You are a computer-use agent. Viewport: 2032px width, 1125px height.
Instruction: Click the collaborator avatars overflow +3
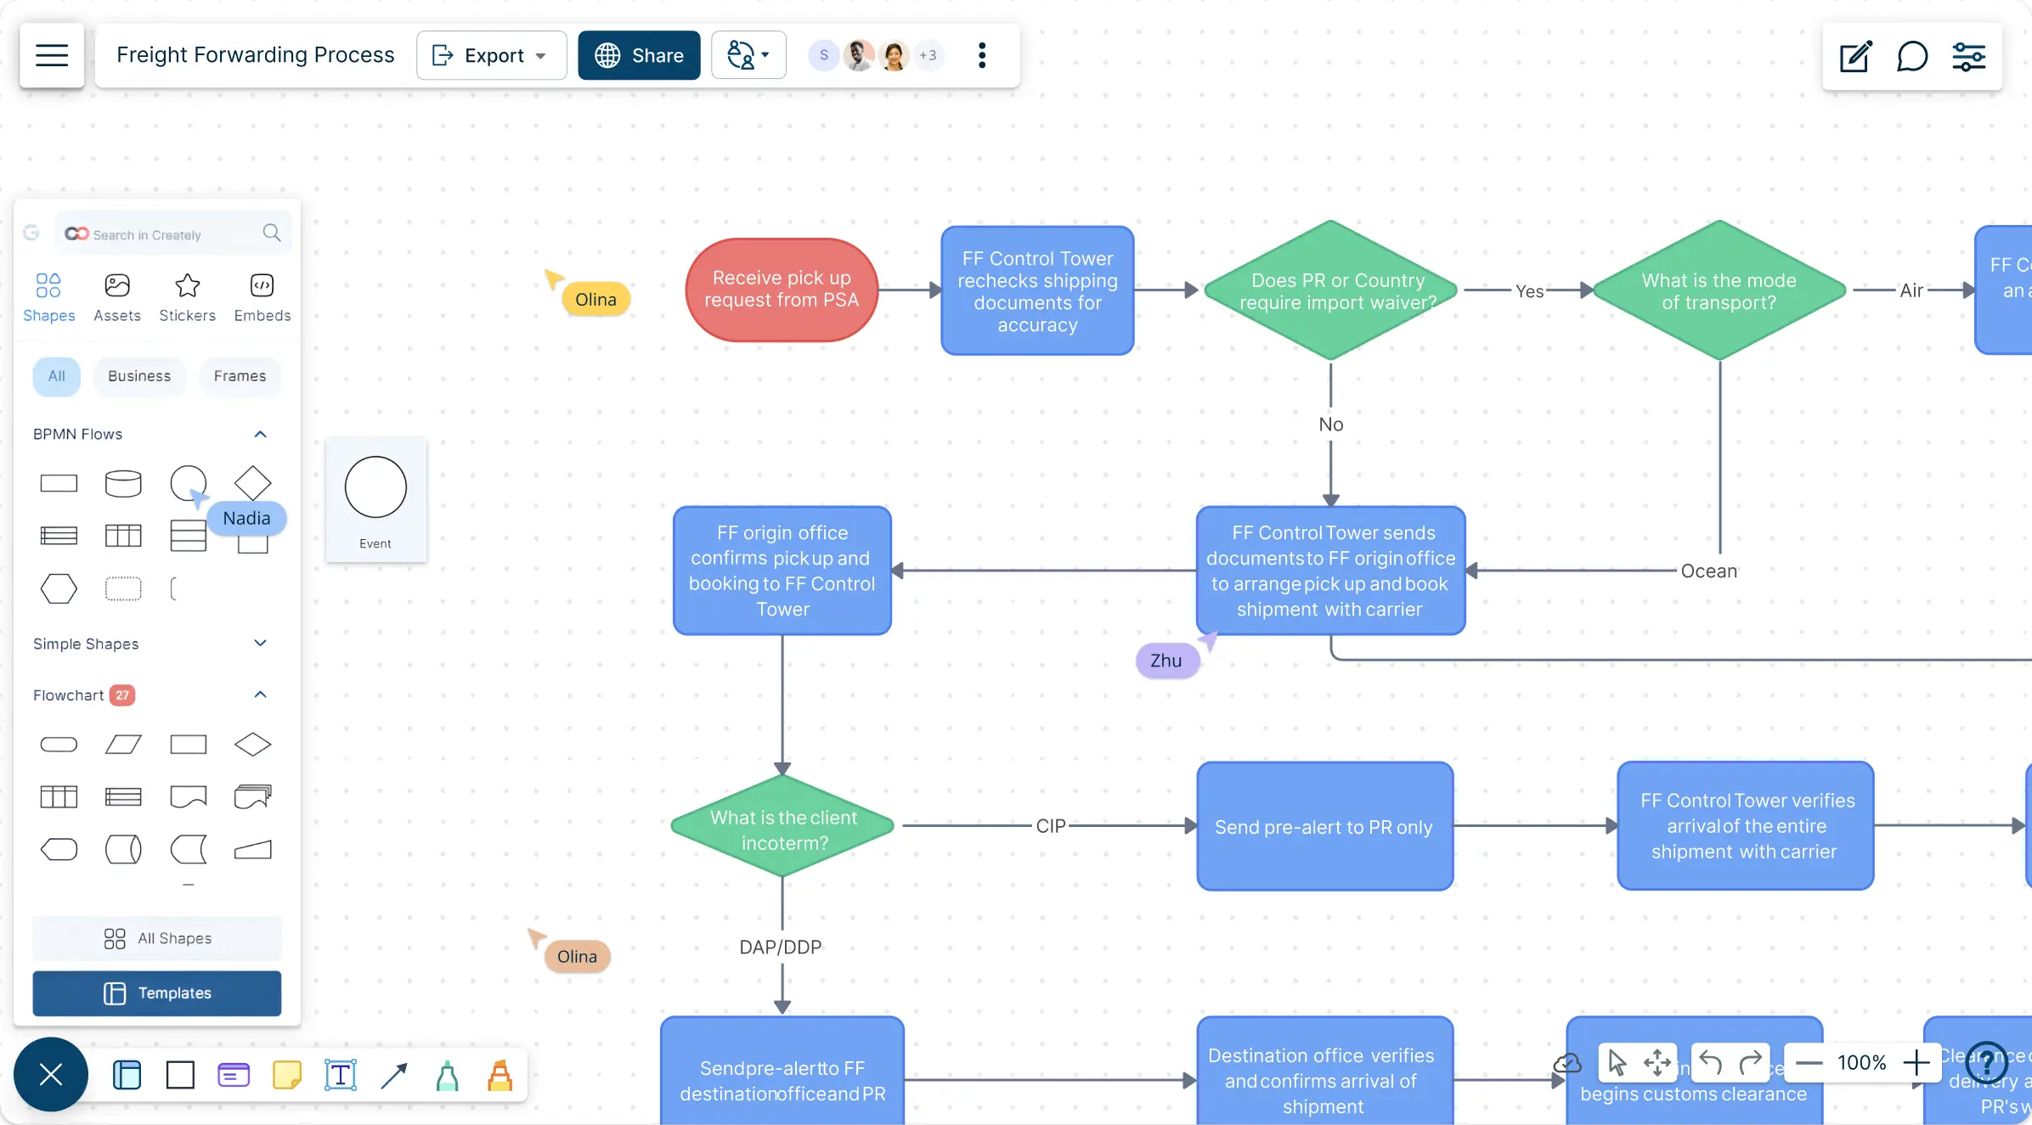pos(928,55)
